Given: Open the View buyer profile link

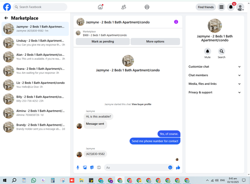Looking at the screenshot, I should [141, 104].
